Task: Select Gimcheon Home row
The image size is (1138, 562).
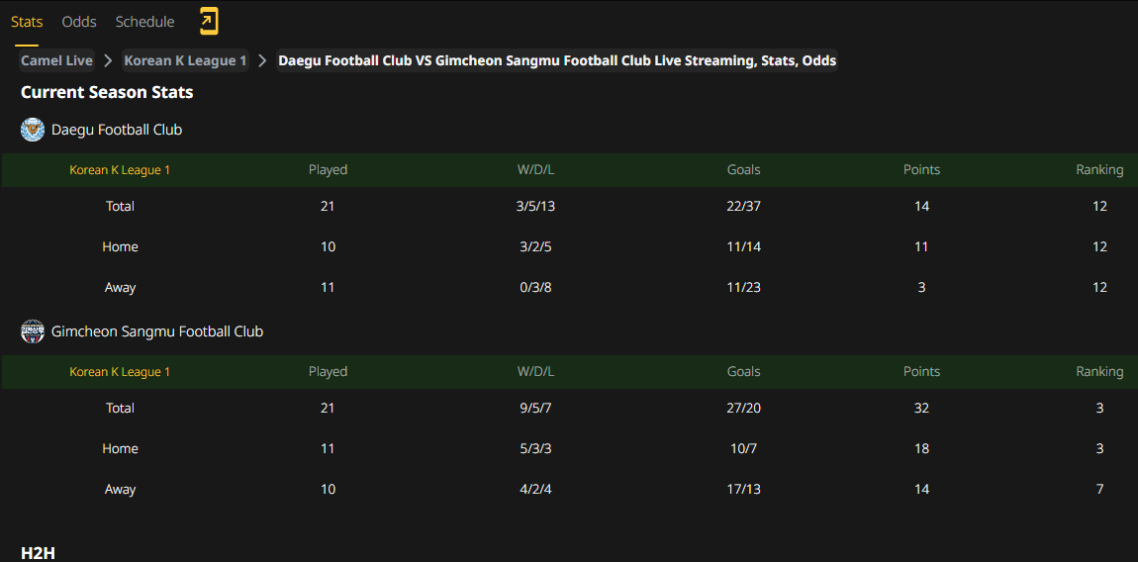Action: coord(569,449)
